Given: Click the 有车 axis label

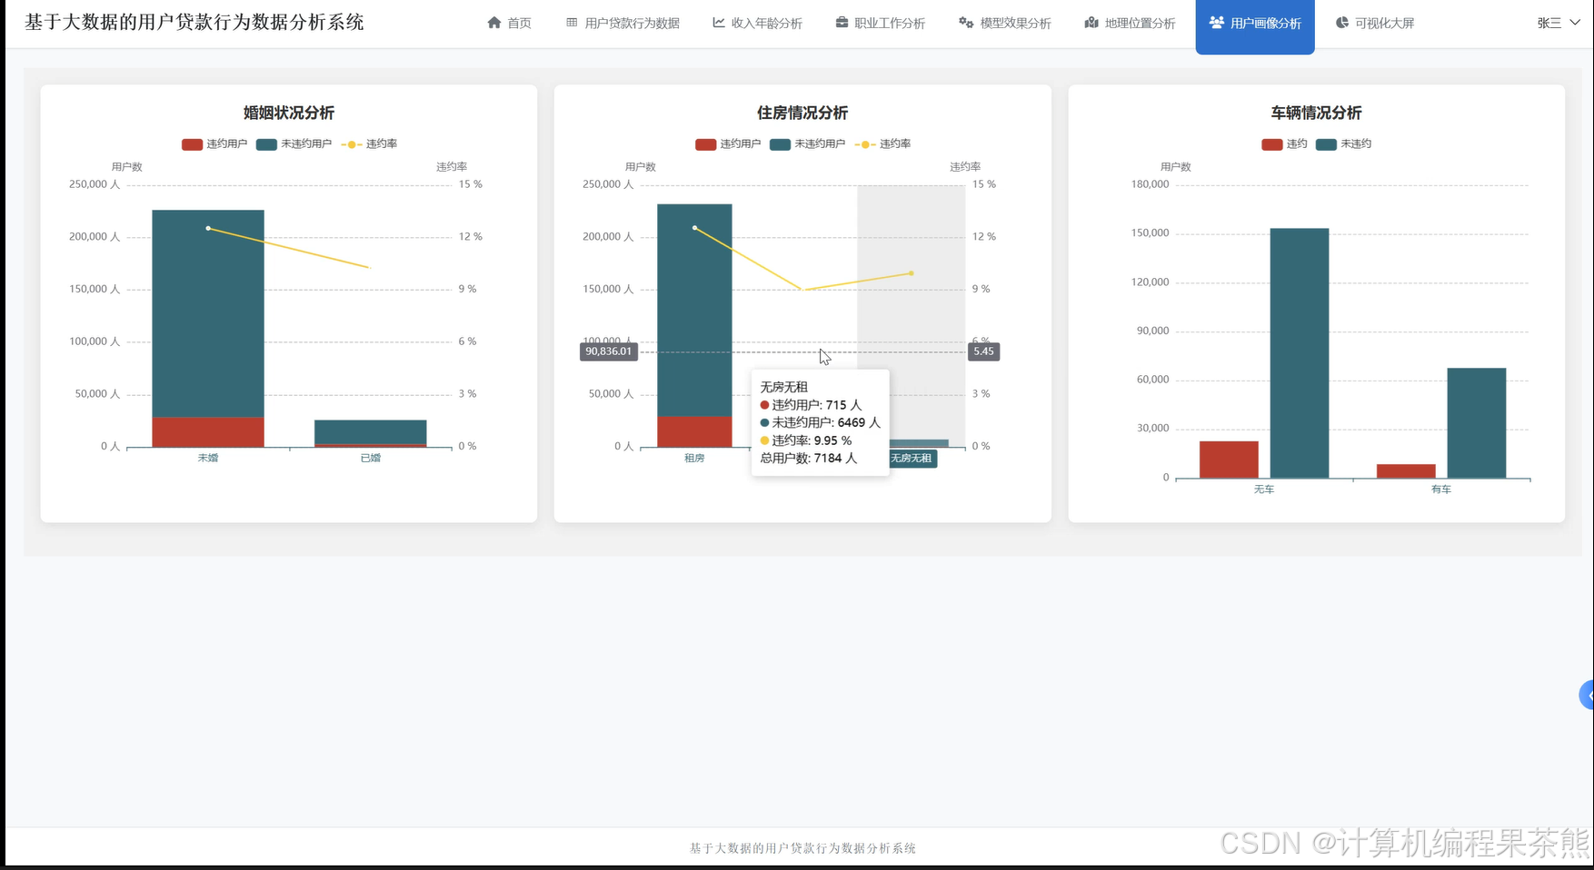Looking at the screenshot, I should 1441,489.
